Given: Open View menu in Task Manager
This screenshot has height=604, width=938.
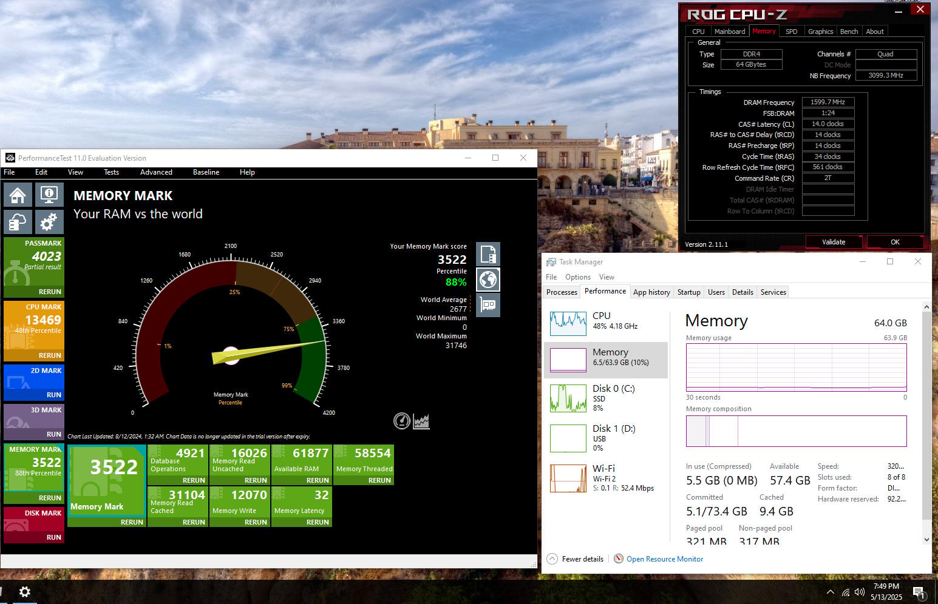Looking at the screenshot, I should coord(607,277).
